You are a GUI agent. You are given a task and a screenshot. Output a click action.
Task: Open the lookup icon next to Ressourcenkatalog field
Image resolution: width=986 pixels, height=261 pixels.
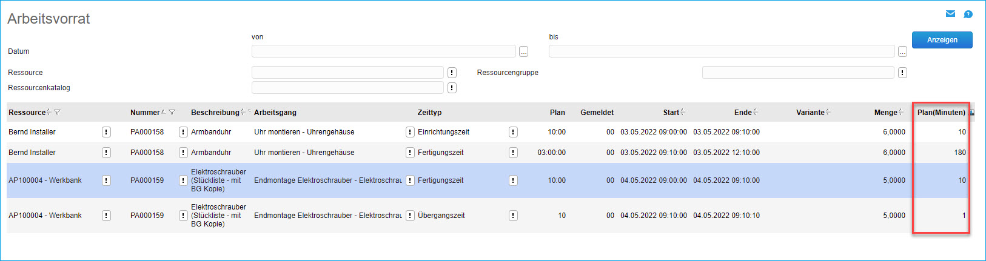[x=452, y=88]
